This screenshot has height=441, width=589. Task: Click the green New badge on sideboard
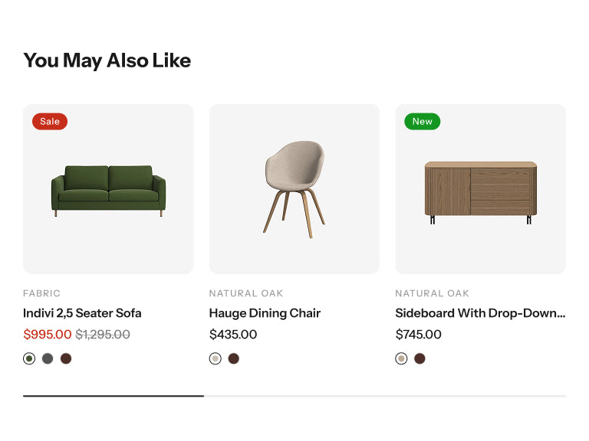coord(422,121)
